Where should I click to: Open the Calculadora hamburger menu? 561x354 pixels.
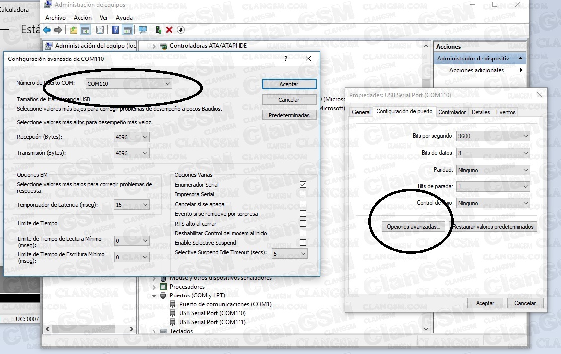pos(4,29)
